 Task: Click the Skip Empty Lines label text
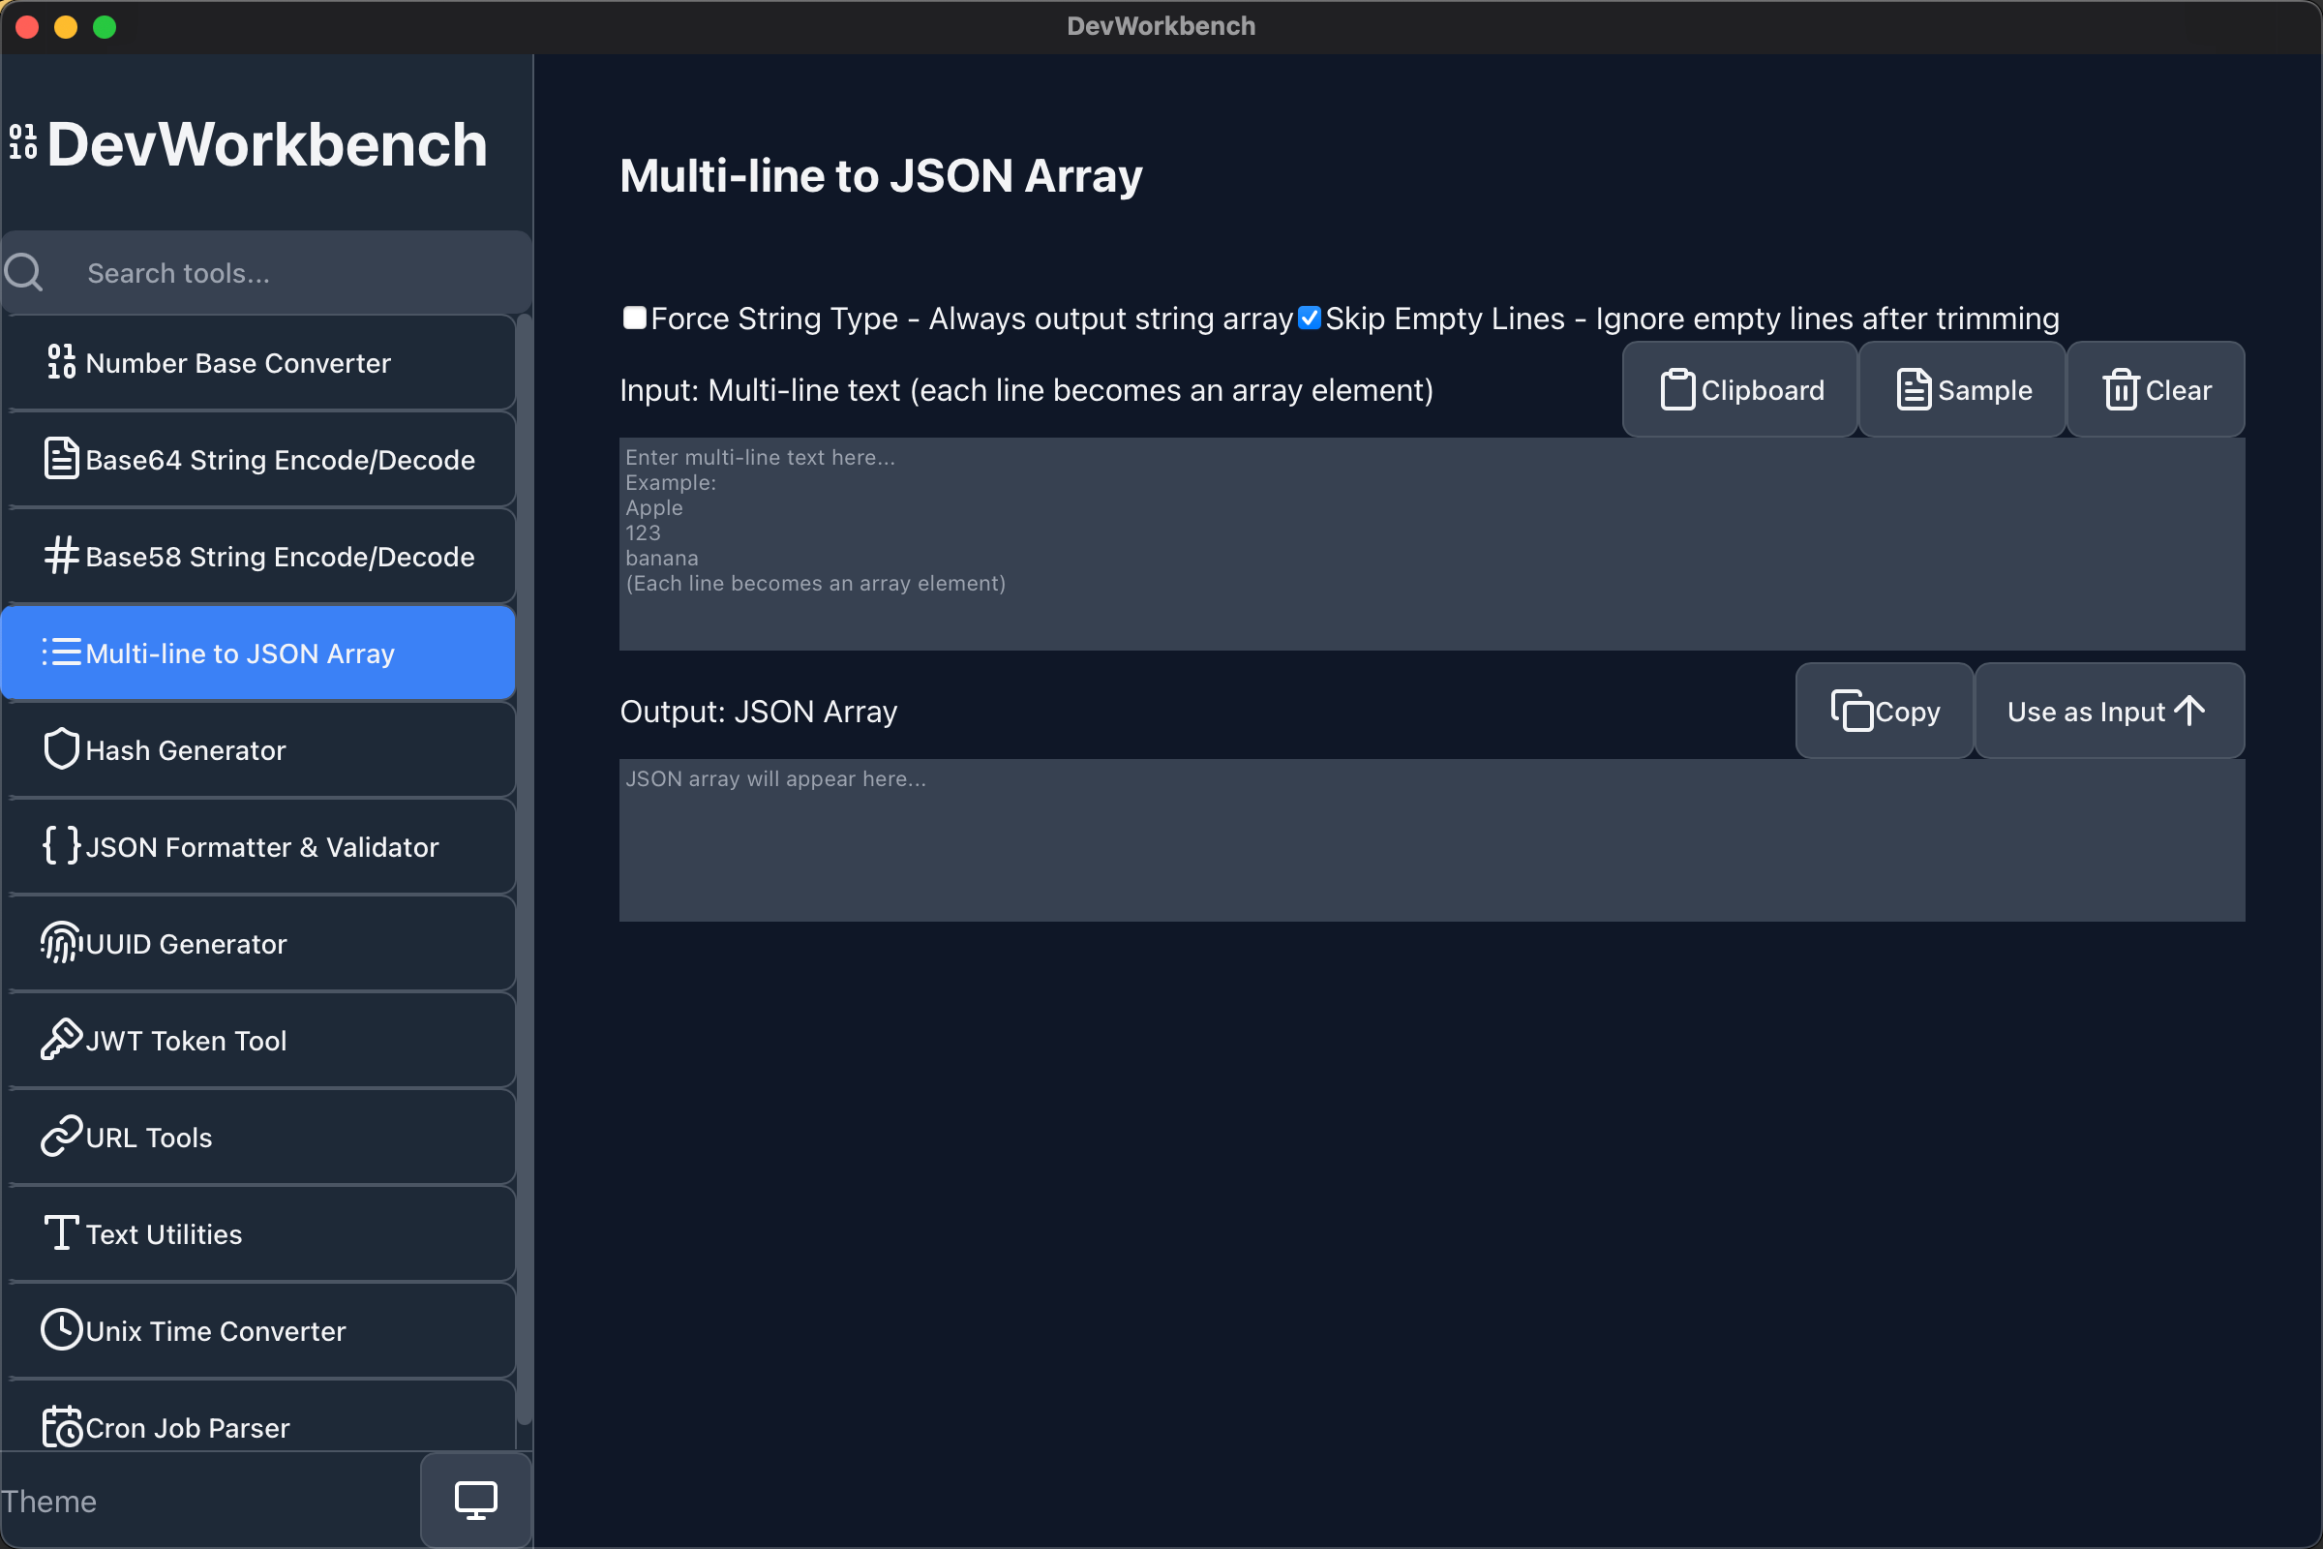point(1692,319)
